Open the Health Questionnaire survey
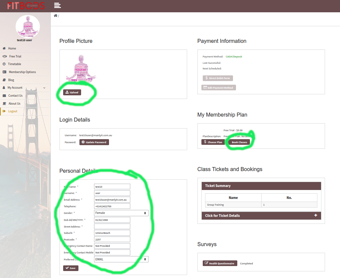Image resolution: width=340 pixels, height=278 pixels. (220, 263)
